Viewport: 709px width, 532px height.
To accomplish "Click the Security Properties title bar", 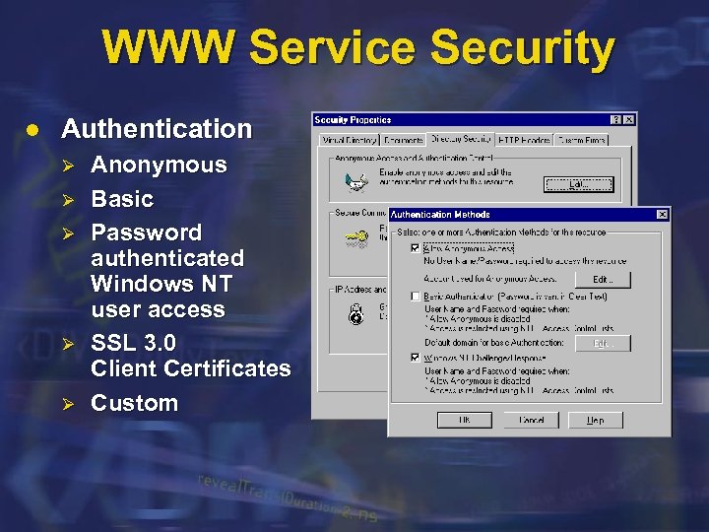I will tap(475, 120).
